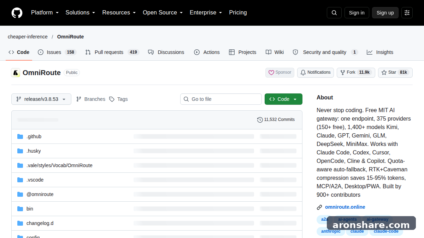Click the folder icon beside bin
This screenshot has height=238, width=424.
click(20, 209)
